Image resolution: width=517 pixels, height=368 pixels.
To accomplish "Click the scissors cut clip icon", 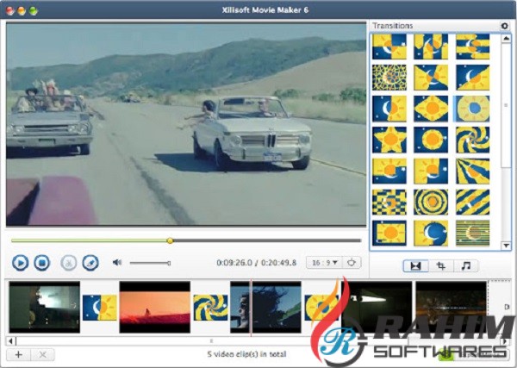I will coord(69,263).
